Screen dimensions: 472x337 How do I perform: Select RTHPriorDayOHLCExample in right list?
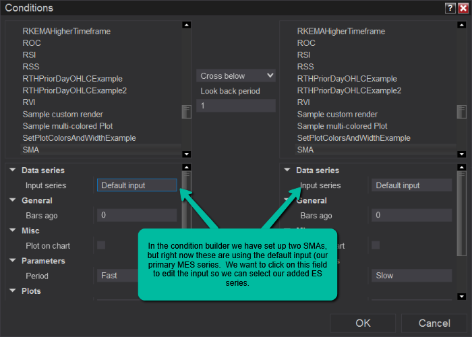point(347,79)
